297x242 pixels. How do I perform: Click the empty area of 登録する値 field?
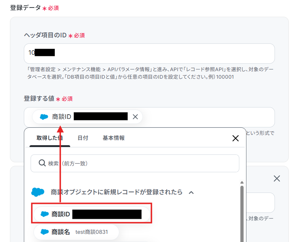[x=208, y=117]
